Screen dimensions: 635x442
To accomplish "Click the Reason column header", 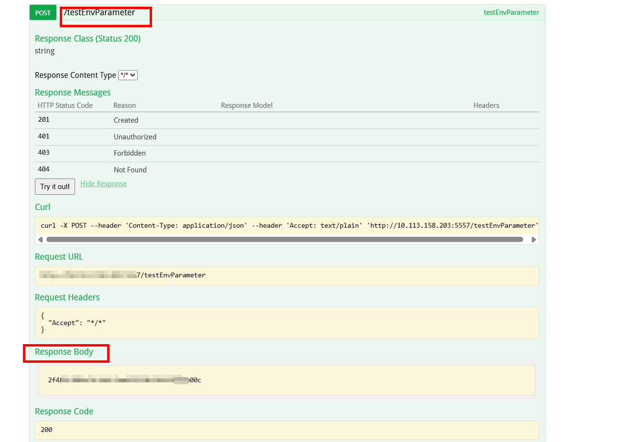I will coord(124,105).
